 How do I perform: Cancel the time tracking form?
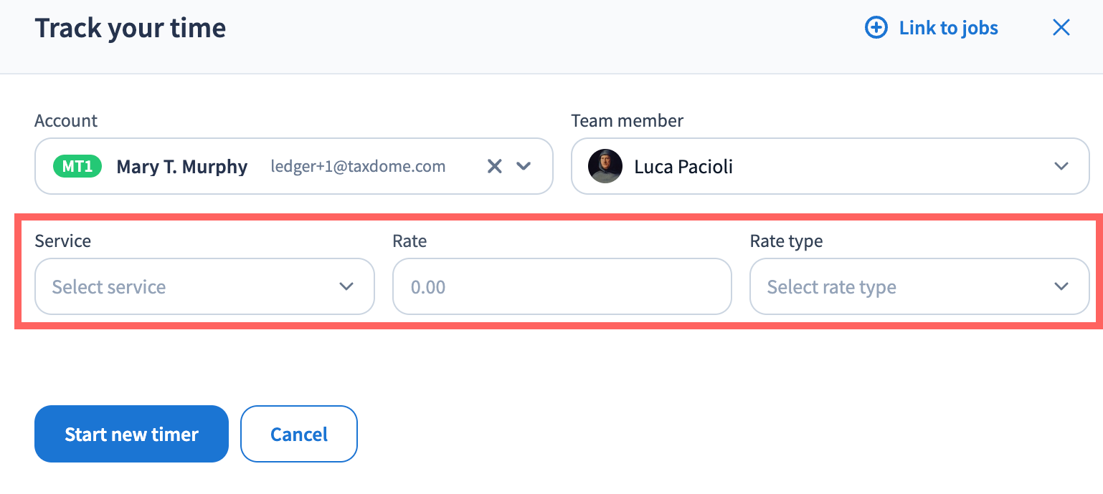point(298,434)
